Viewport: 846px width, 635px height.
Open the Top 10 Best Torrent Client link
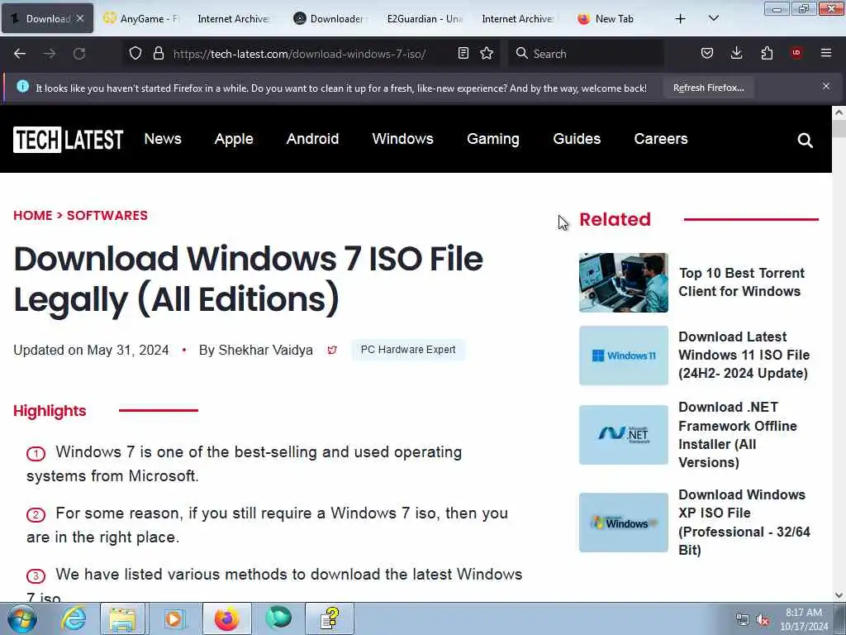click(741, 282)
